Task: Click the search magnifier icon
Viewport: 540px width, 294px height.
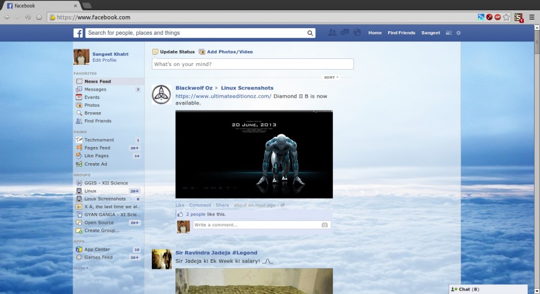Action: [310, 33]
